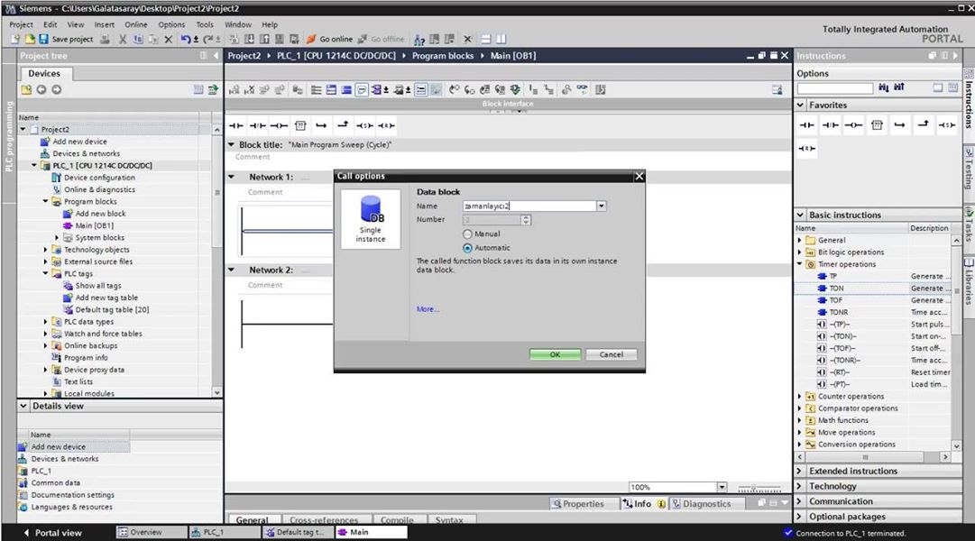975x541 pixels.
Task: Select the TONR timer instruction
Action: [x=838, y=312]
